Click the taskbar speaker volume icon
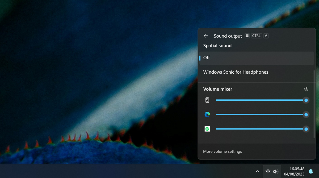Image resolution: width=319 pixels, height=178 pixels. 275,171
